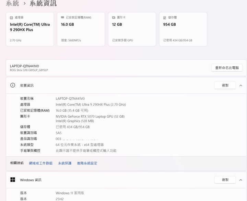Image resolution: width=247 pixels, height=201 pixels.
Task: Open the 16.0 GB RAM card
Action: pos(81,29)
